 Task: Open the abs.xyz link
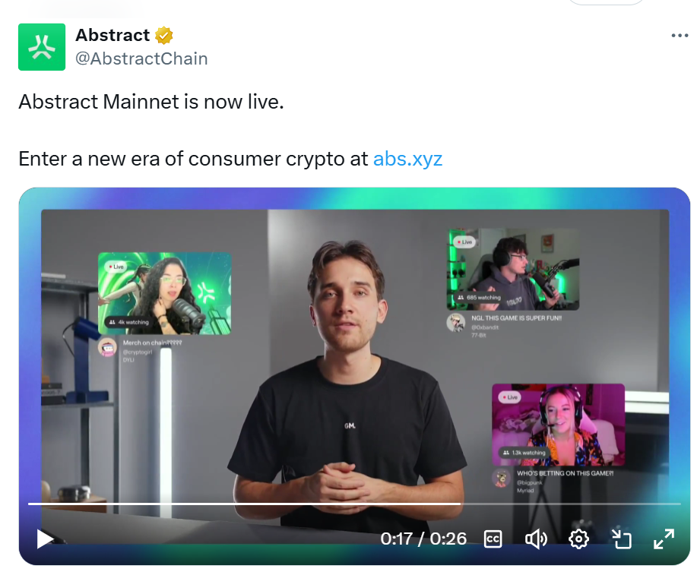click(x=407, y=159)
